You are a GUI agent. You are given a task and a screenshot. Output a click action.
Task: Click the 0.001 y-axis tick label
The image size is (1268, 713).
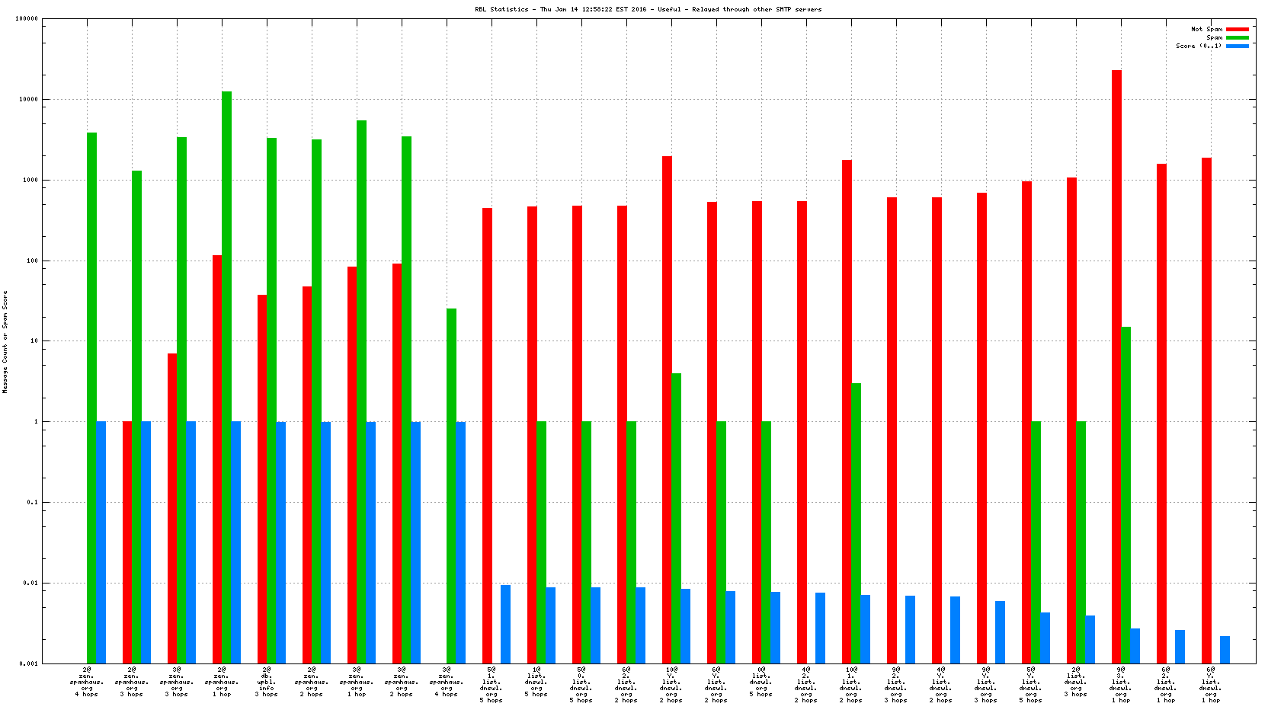(x=29, y=663)
